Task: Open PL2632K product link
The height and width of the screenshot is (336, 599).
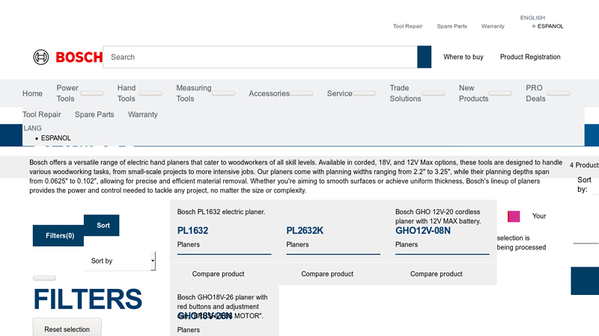Action: point(305,231)
